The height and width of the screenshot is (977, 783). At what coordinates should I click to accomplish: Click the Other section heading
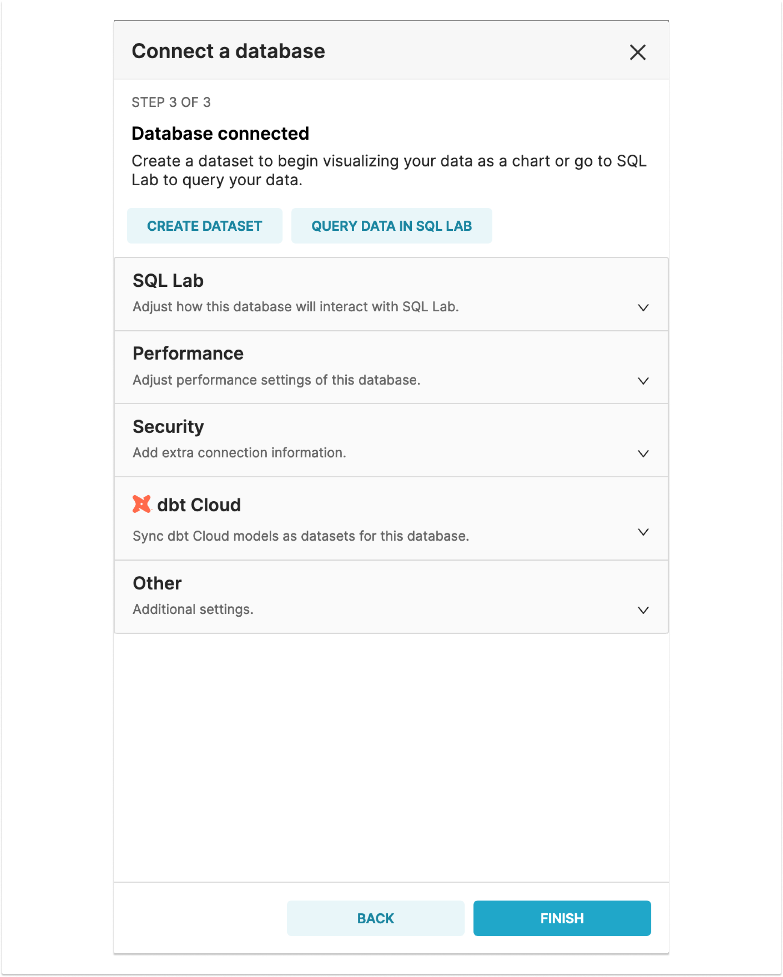tap(157, 583)
